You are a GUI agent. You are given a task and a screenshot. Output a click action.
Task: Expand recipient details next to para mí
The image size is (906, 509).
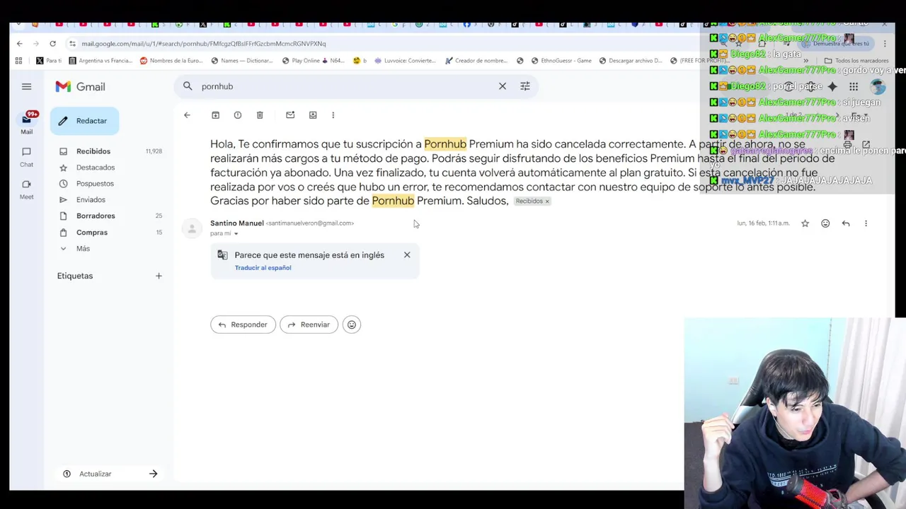click(236, 233)
